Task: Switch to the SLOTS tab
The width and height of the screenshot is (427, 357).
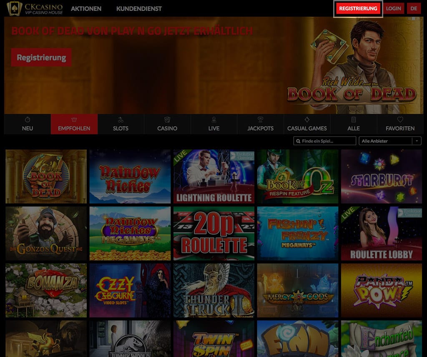Action: (121, 124)
